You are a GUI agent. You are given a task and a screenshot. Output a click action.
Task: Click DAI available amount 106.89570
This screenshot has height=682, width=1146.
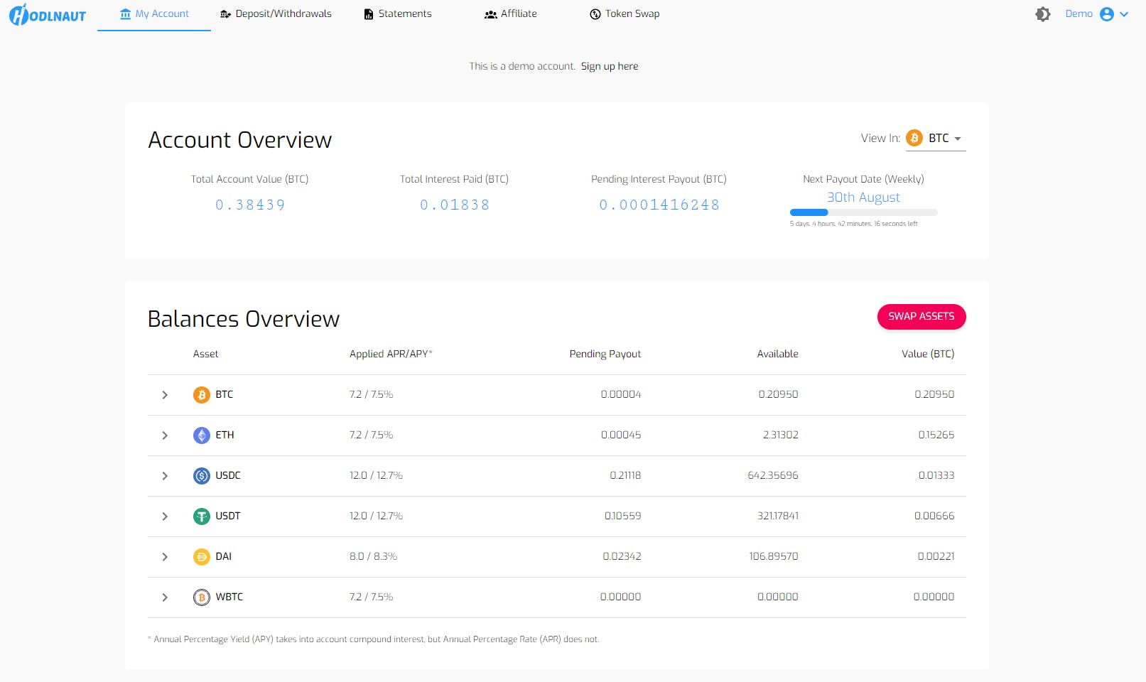click(774, 557)
